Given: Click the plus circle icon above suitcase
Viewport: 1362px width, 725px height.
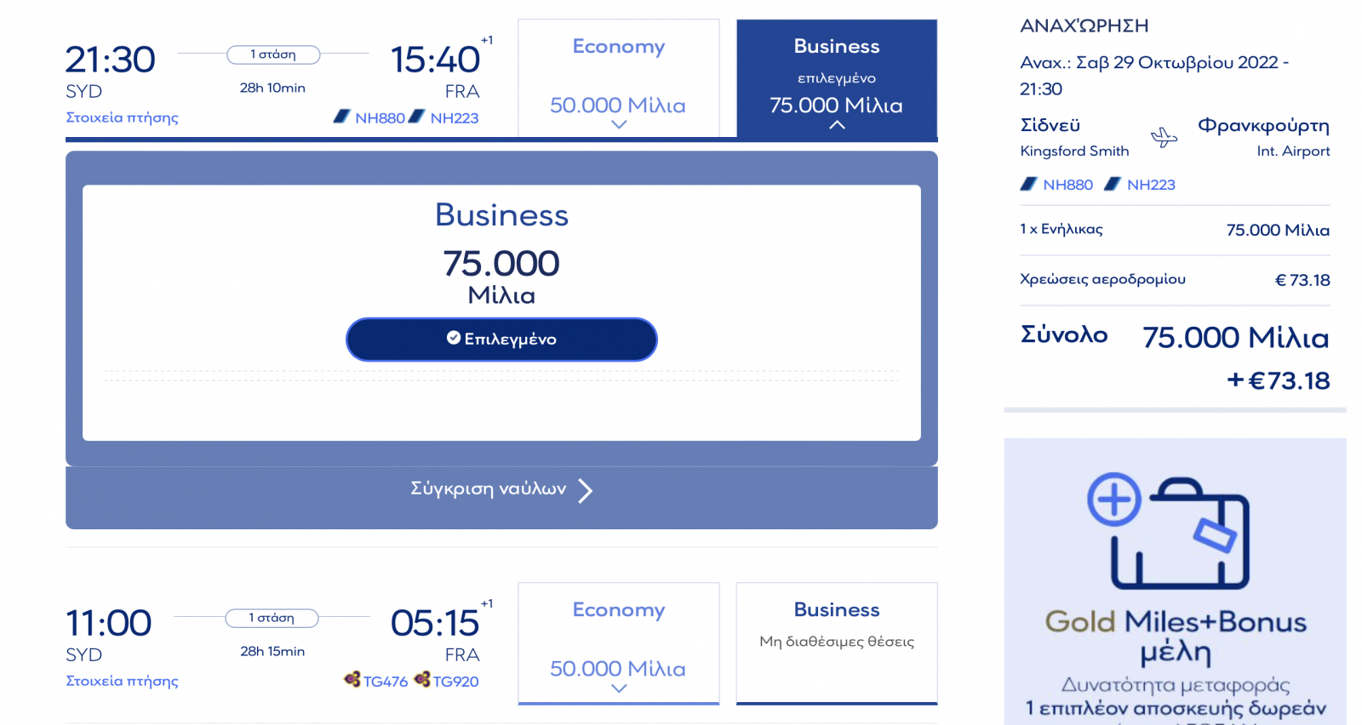Looking at the screenshot, I should click(1114, 500).
